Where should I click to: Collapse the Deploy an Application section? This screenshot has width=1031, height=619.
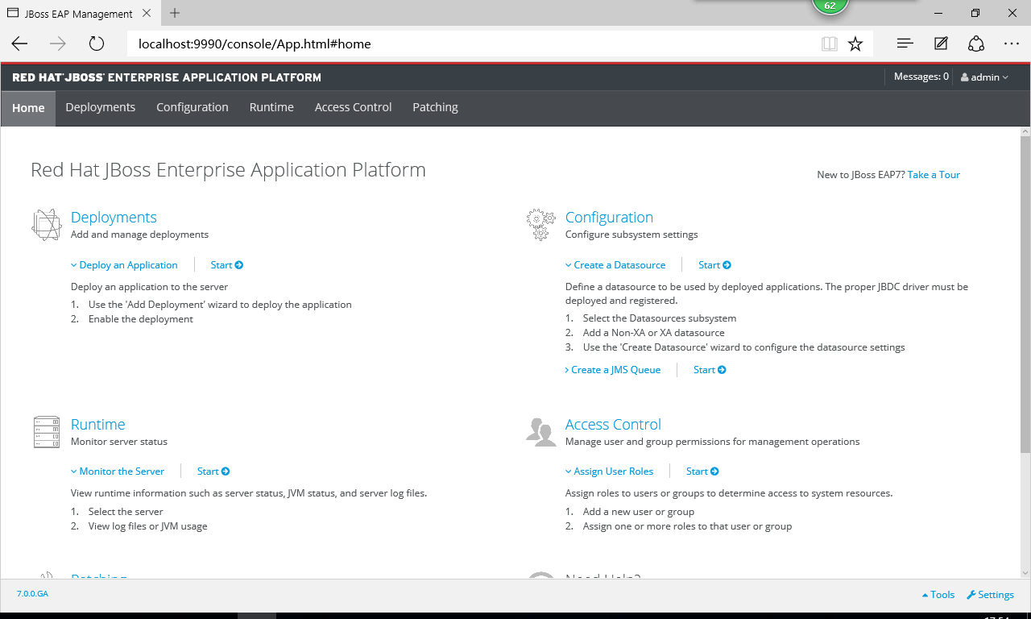click(124, 264)
